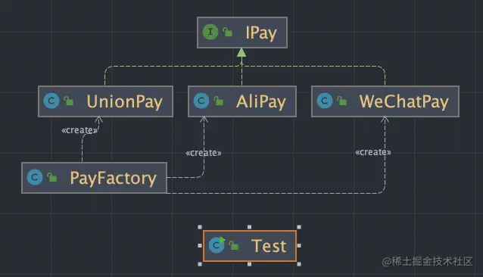Click the blue class icon on UnionPay
483x277 pixels.
click(x=51, y=101)
